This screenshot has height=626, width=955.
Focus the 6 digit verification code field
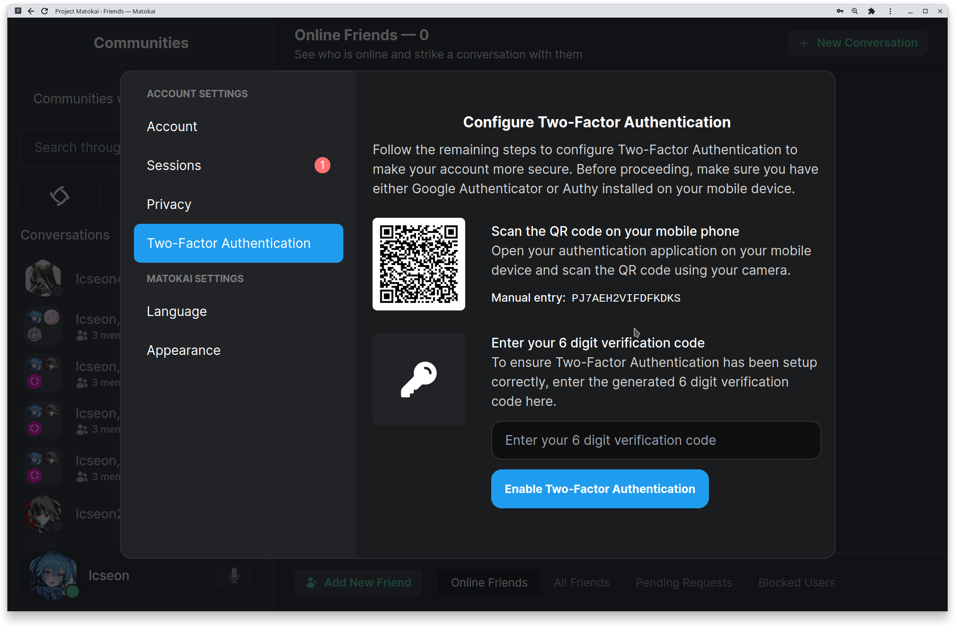(x=656, y=440)
